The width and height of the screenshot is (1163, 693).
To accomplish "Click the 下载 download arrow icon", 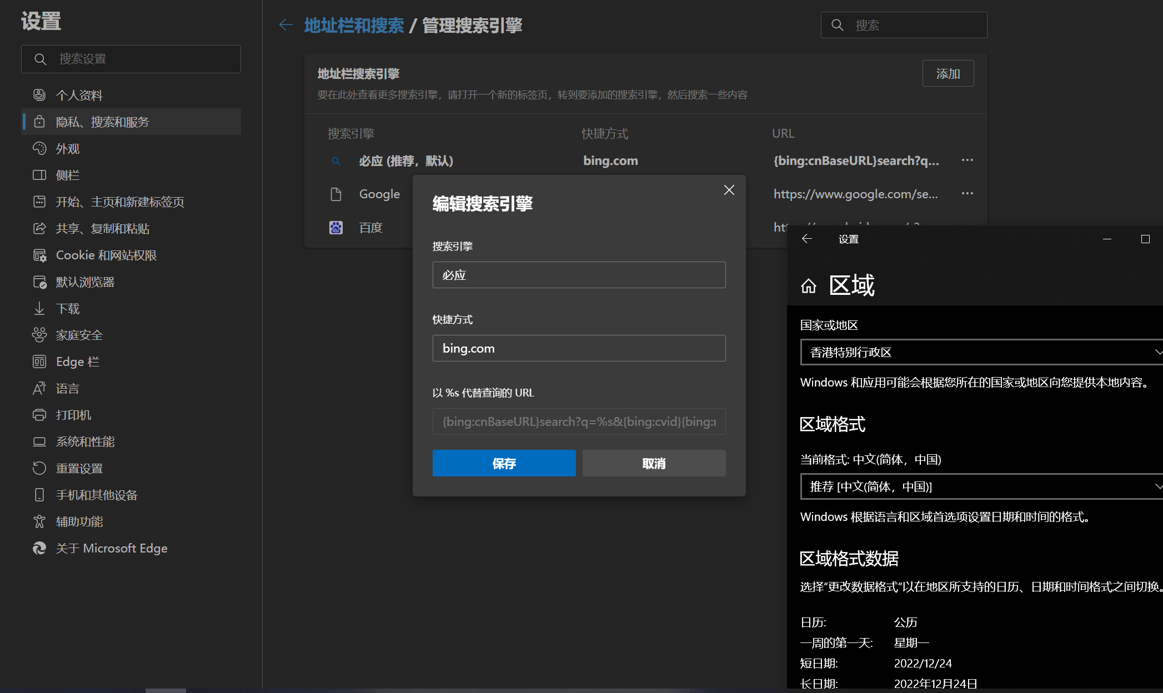I will pos(39,308).
